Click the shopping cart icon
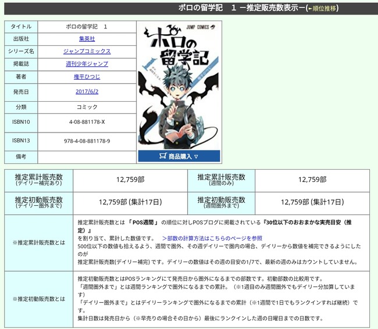The image size is (378, 329). tap(163, 156)
